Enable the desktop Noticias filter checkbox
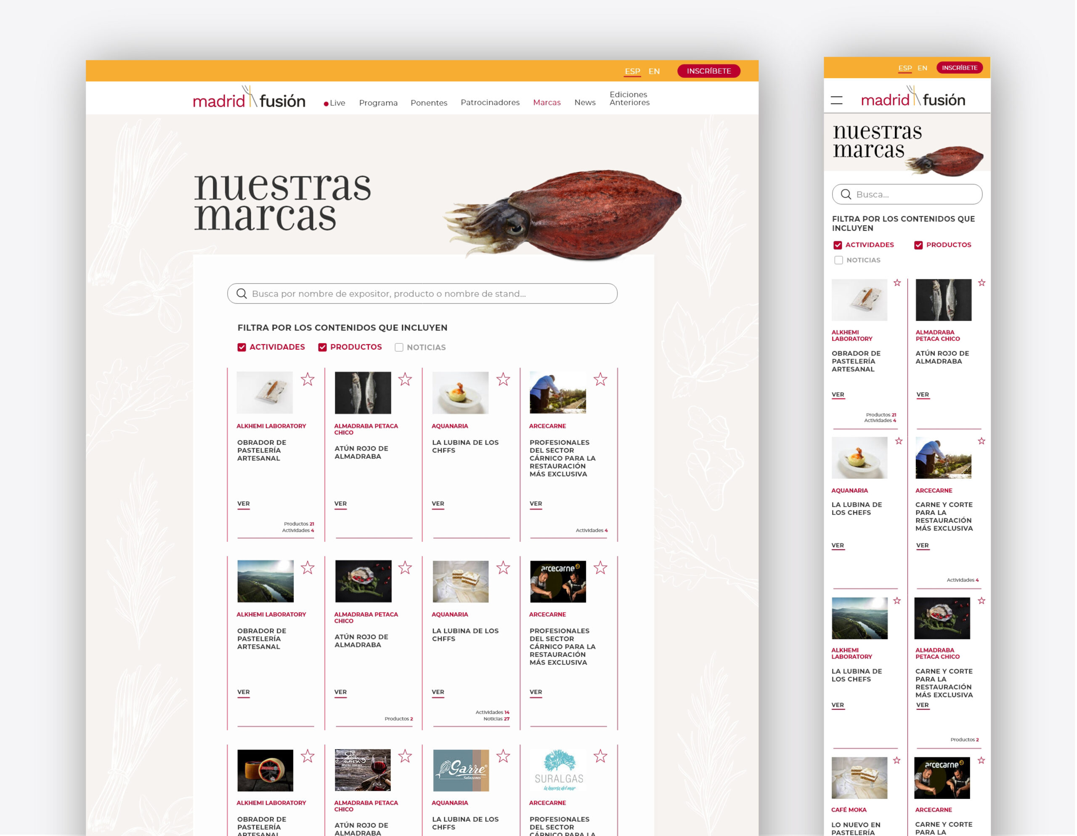Viewport: 1077px width, 836px height. (x=399, y=347)
